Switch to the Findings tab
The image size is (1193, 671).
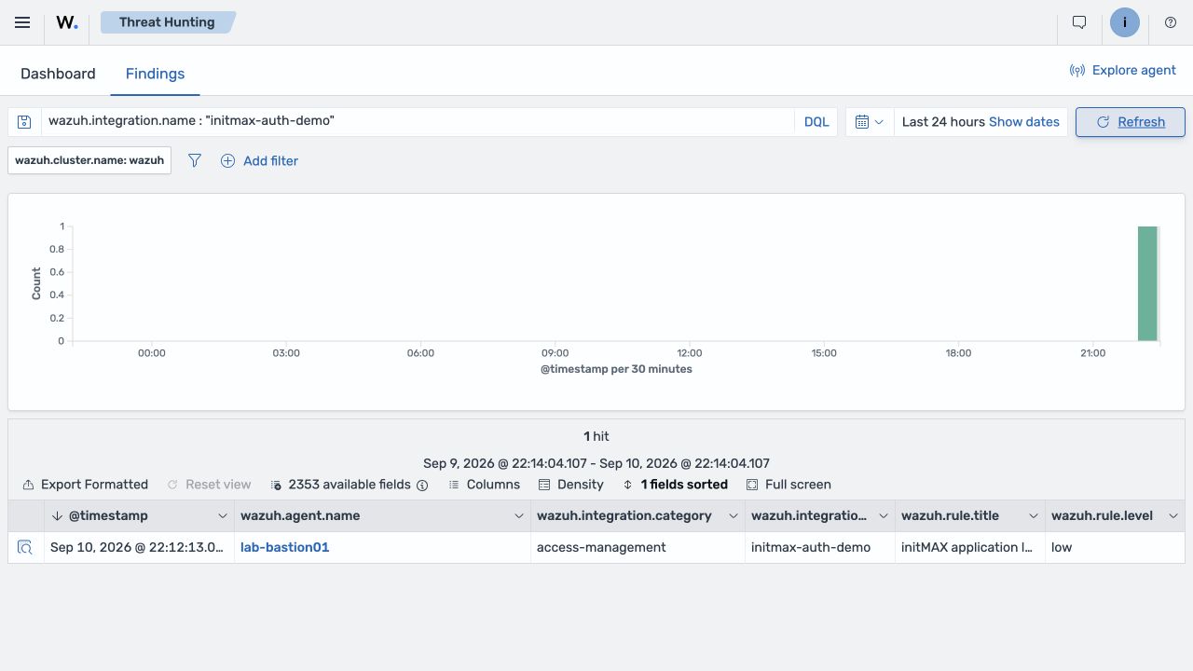155,74
